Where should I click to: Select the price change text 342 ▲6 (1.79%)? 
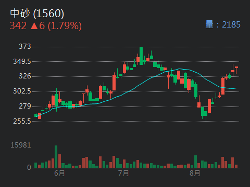pos(46,26)
